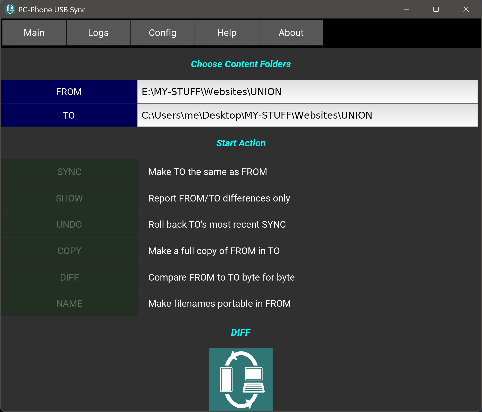Start the SYNC action
482x412 pixels.
tap(69, 172)
